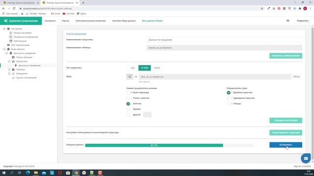
Task: Click the blue Остановить button
Action: pos(286,145)
